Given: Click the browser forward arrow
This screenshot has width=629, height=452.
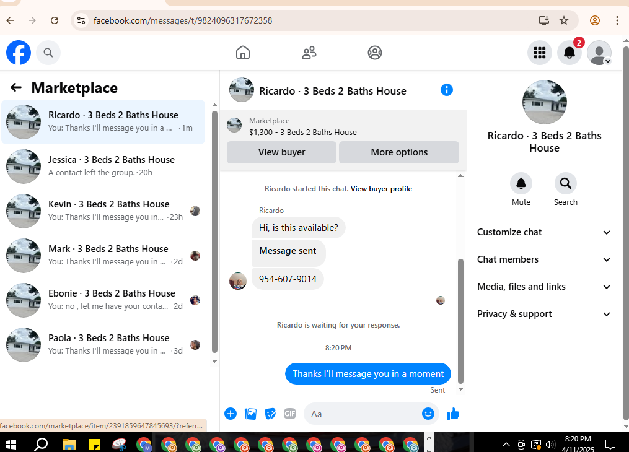Looking at the screenshot, I should tap(32, 20).
